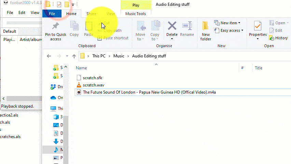Select the scratch.sfk file
Image resolution: width=291 pixels, height=164 pixels.
[x=93, y=78]
